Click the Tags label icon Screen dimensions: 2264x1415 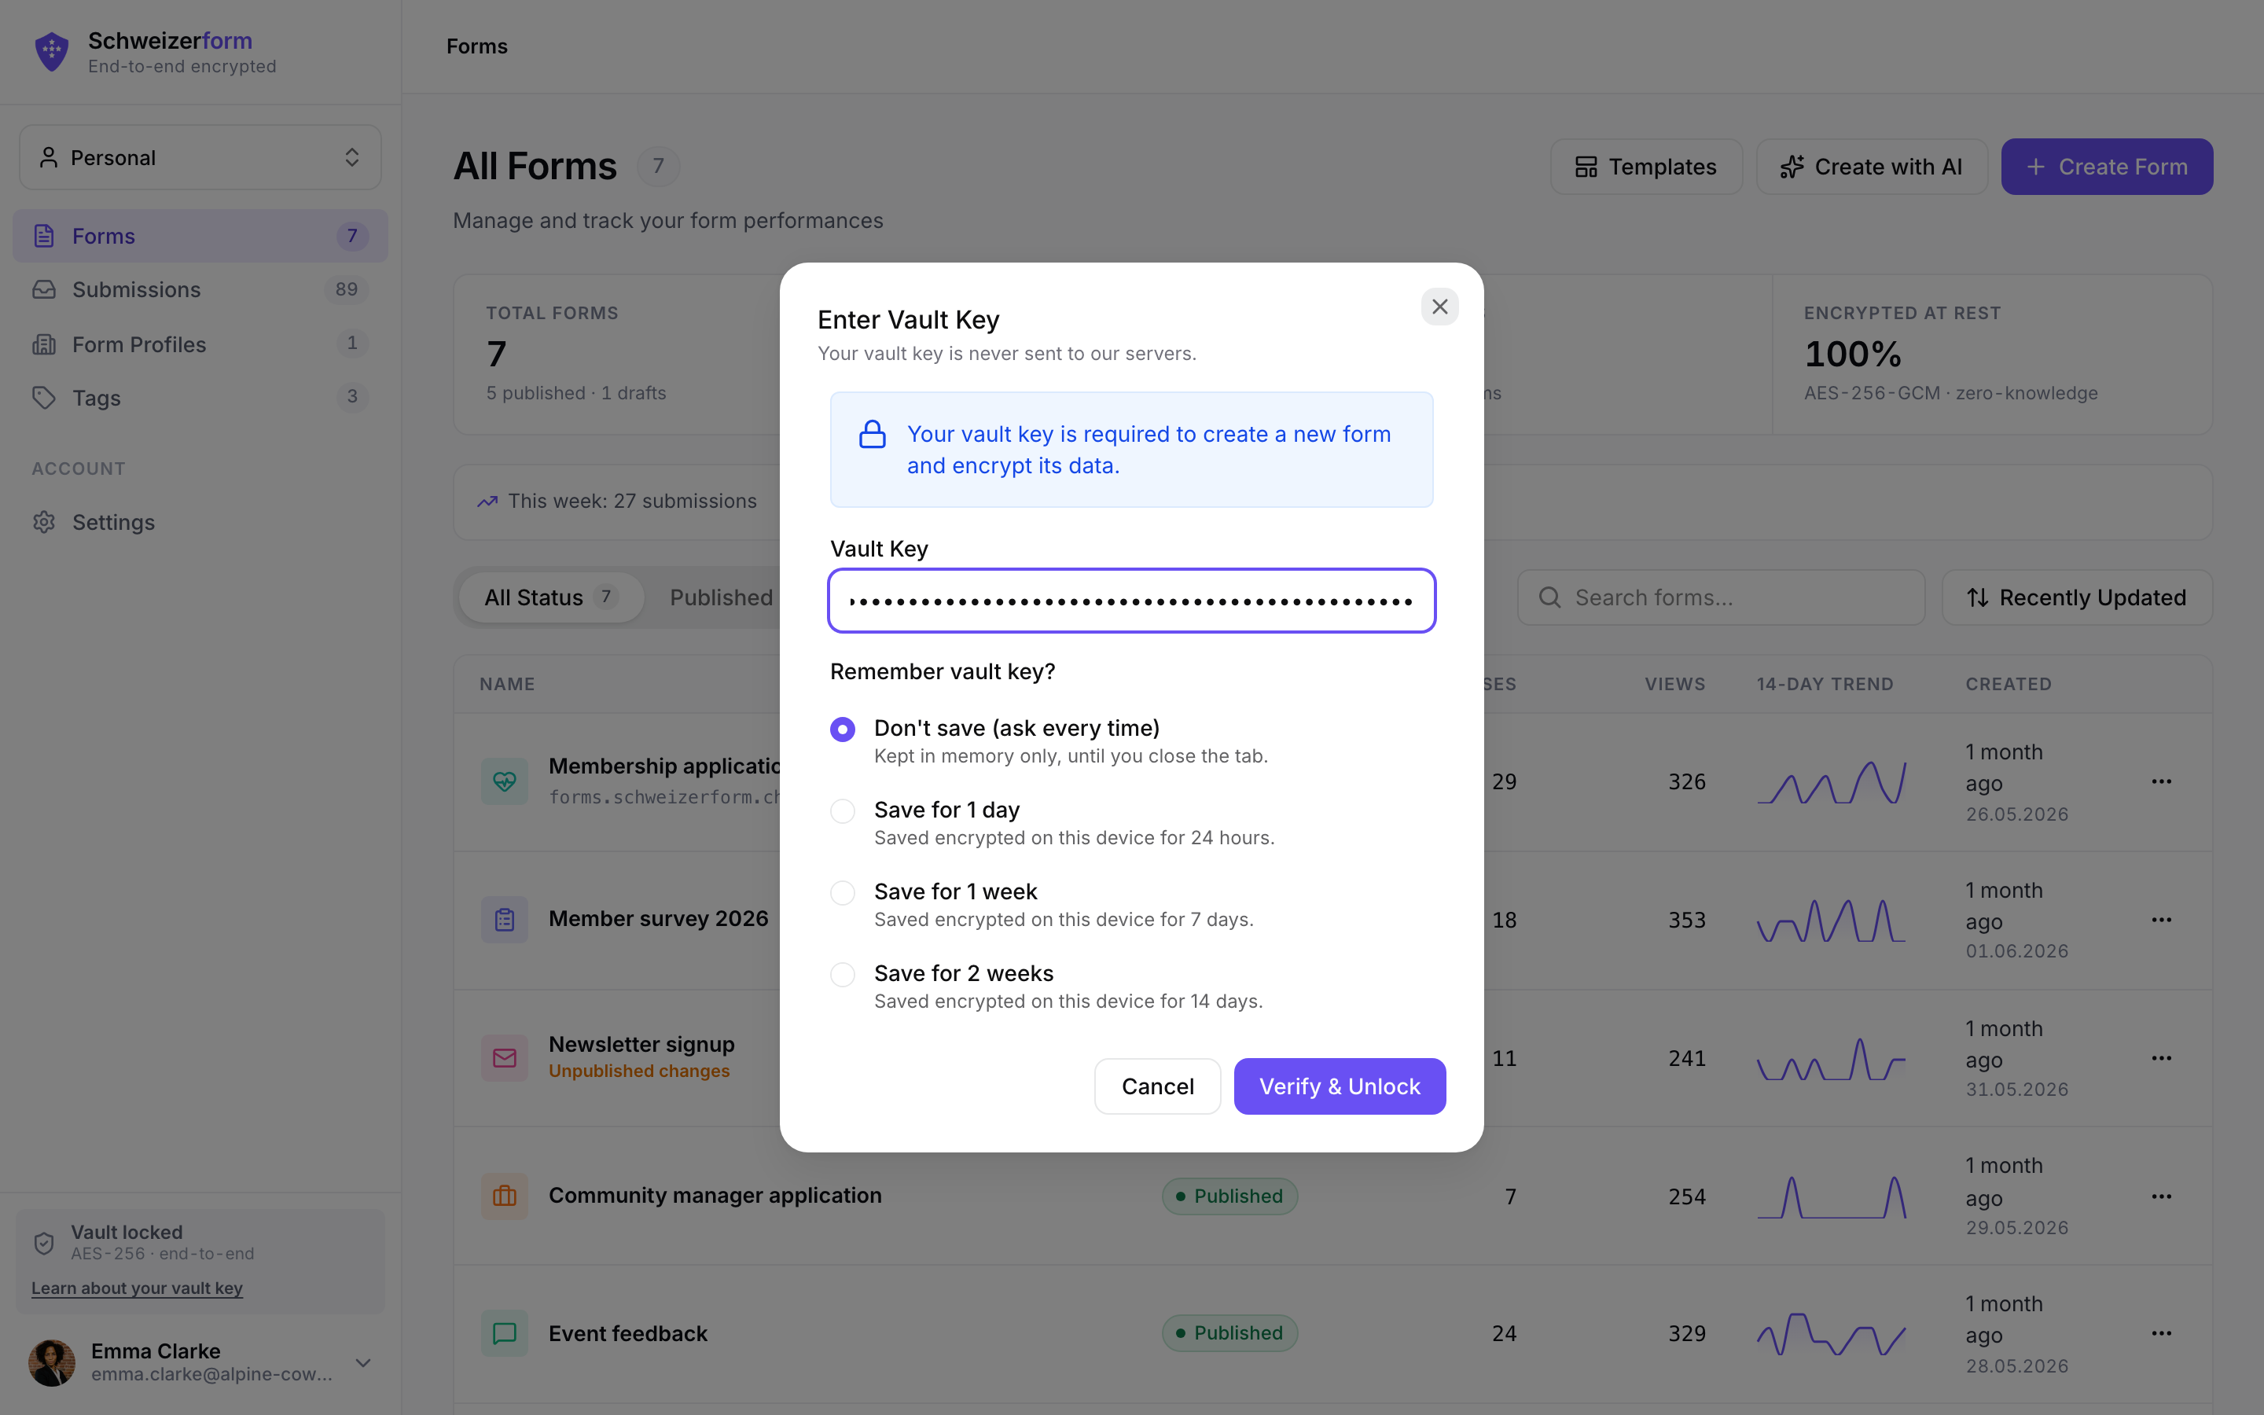[x=44, y=398]
